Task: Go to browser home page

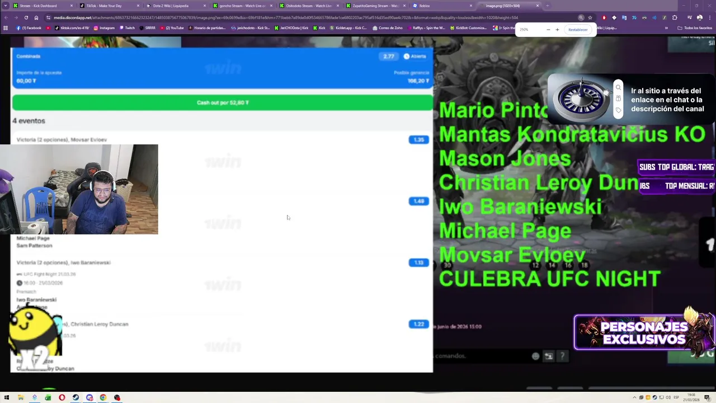Action: [x=36, y=17]
